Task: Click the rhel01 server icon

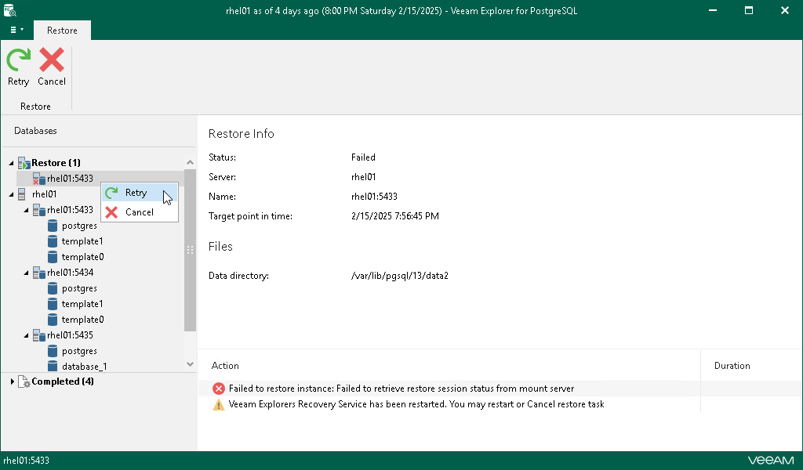Action: pos(22,194)
